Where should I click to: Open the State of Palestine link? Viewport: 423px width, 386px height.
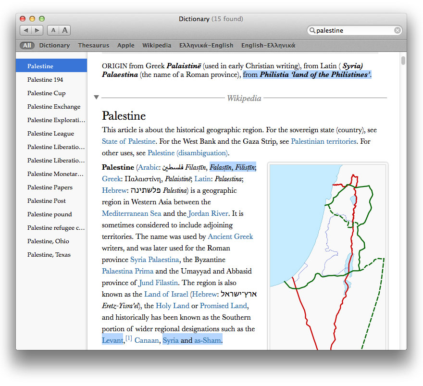pyautogui.click(x=128, y=141)
